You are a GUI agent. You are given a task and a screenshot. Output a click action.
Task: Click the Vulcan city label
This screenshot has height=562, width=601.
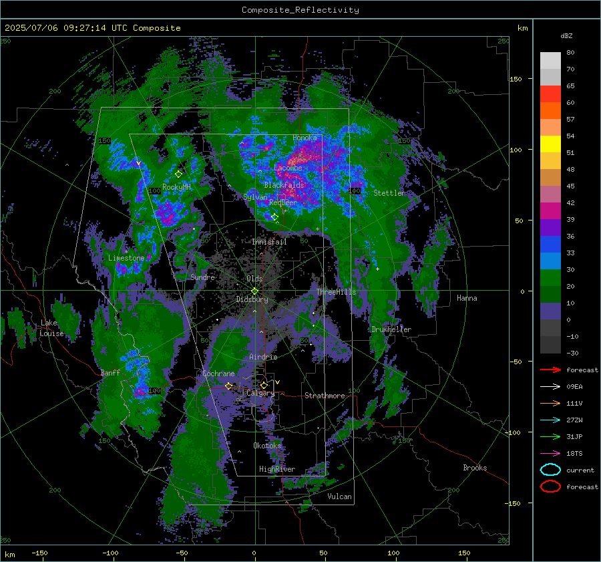[339, 497]
